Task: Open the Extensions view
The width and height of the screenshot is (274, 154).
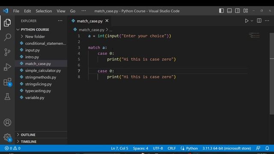Action: tap(7, 82)
